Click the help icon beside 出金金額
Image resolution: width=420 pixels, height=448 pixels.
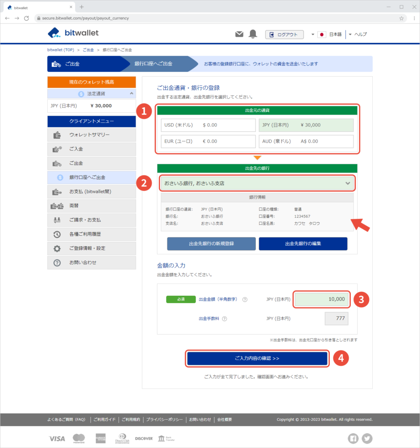245,299
